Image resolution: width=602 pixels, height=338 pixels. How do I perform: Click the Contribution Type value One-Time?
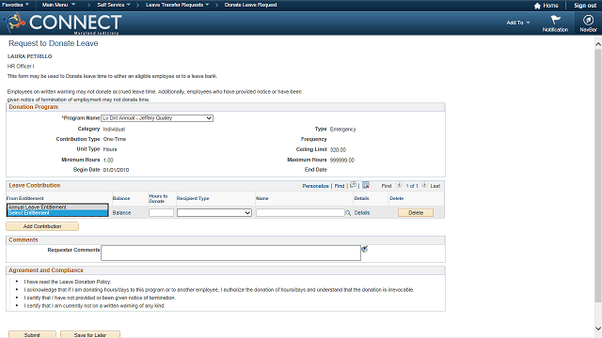tap(115, 139)
